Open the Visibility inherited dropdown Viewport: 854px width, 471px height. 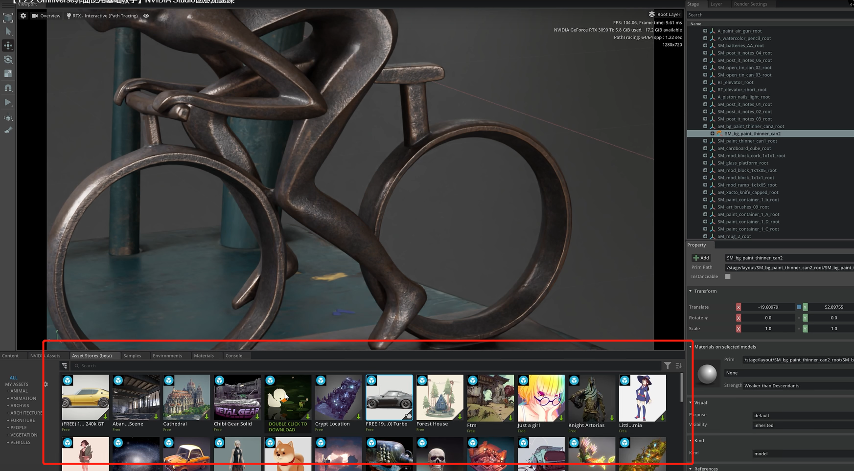tap(803, 426)
